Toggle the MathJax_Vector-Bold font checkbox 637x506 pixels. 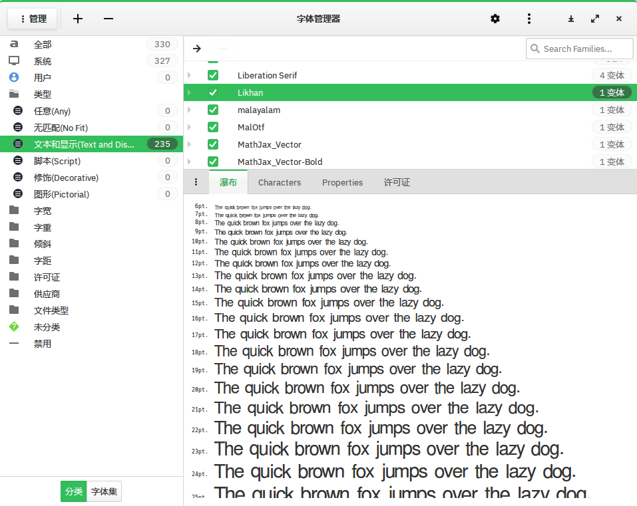pyautogui.click(x=213, y=162)
